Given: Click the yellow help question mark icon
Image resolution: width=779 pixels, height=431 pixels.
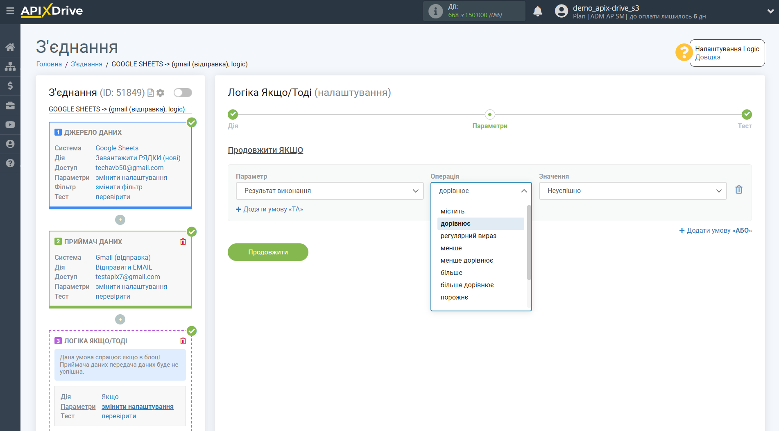Looking at the screenshot, I should tap(684, 52).
